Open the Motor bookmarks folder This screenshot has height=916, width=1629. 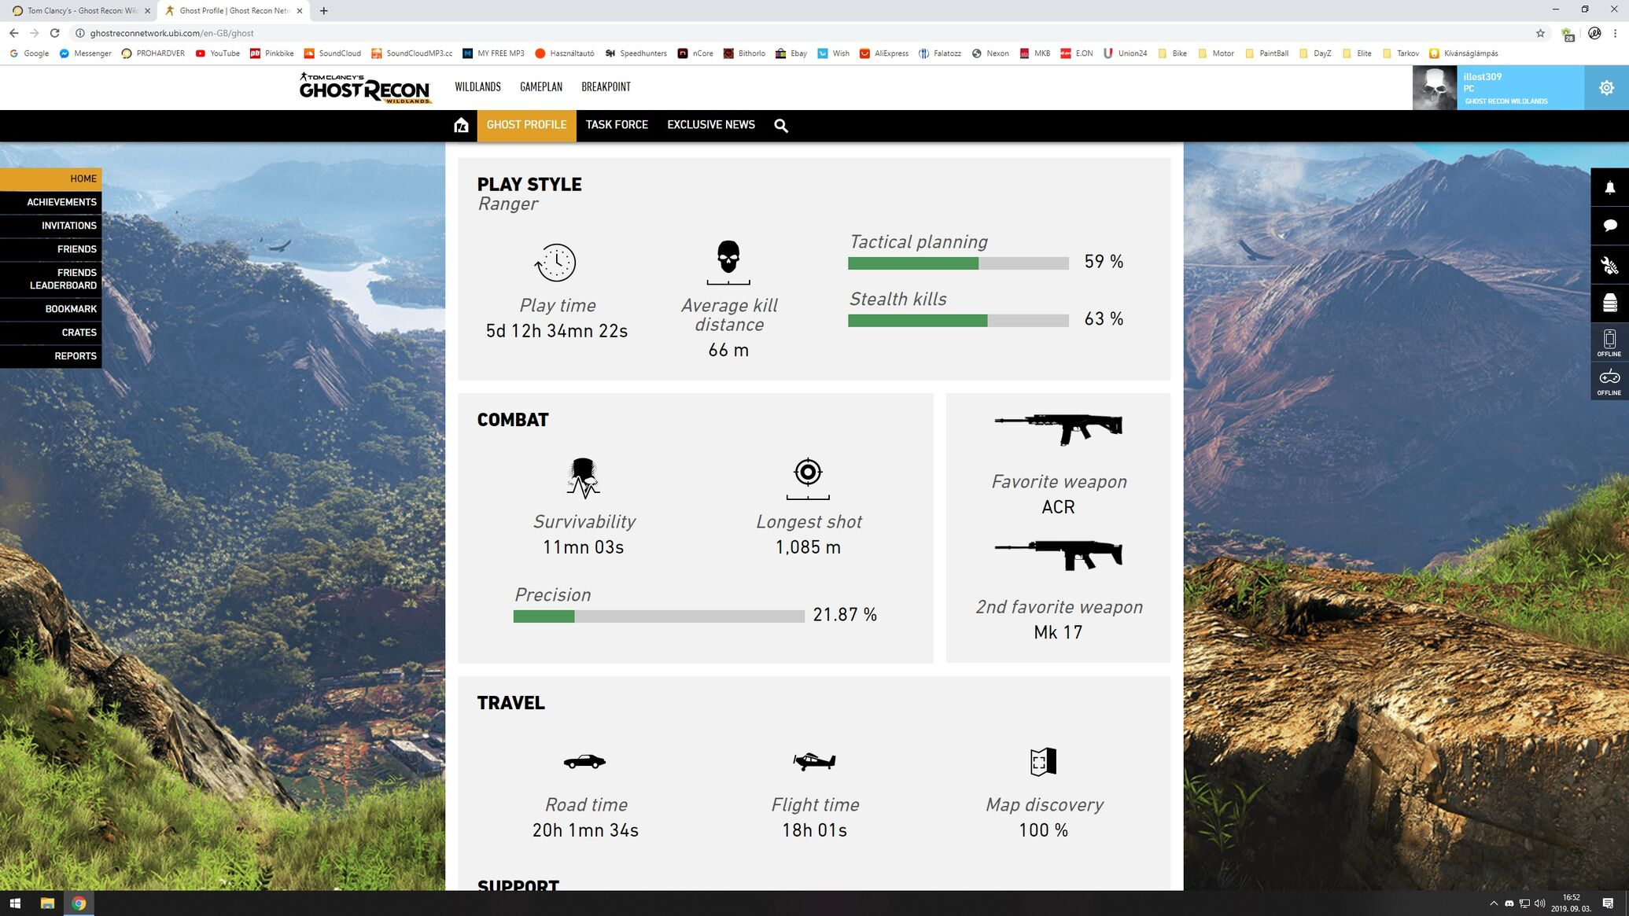click(1215, 53)
